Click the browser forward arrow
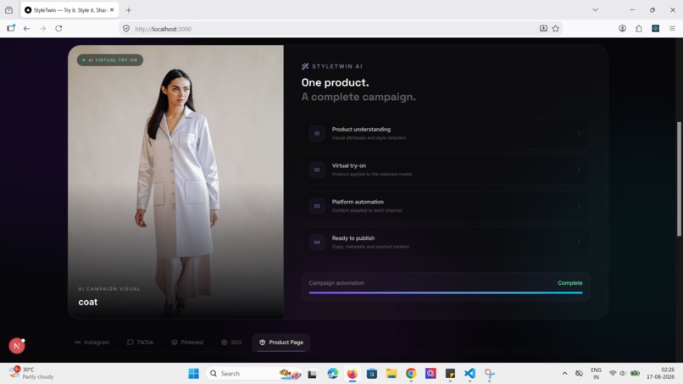Screen dimensions: 683x384 click(42, 29)
